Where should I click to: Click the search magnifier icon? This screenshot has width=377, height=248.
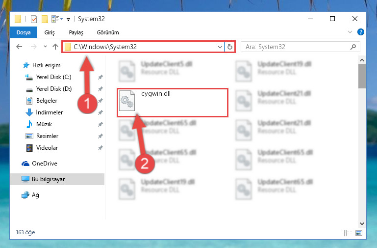point(353,47)
